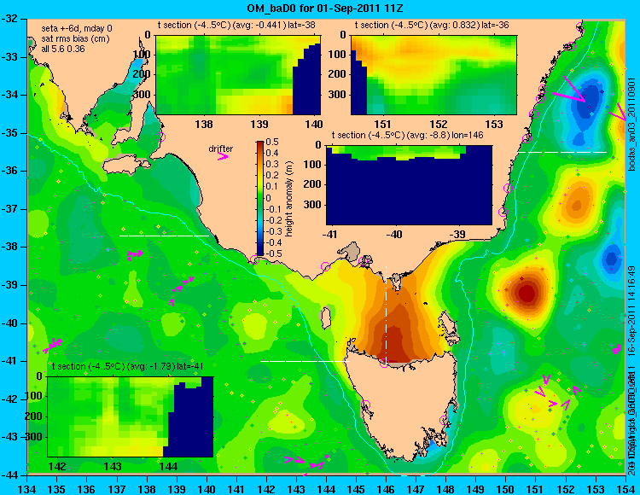Click the plot title 'OM_baD0 for 01-Sep-2011 11Z'
Viewport: 640px width, 495px height.
pyautogui.click(x=325, y=9)
